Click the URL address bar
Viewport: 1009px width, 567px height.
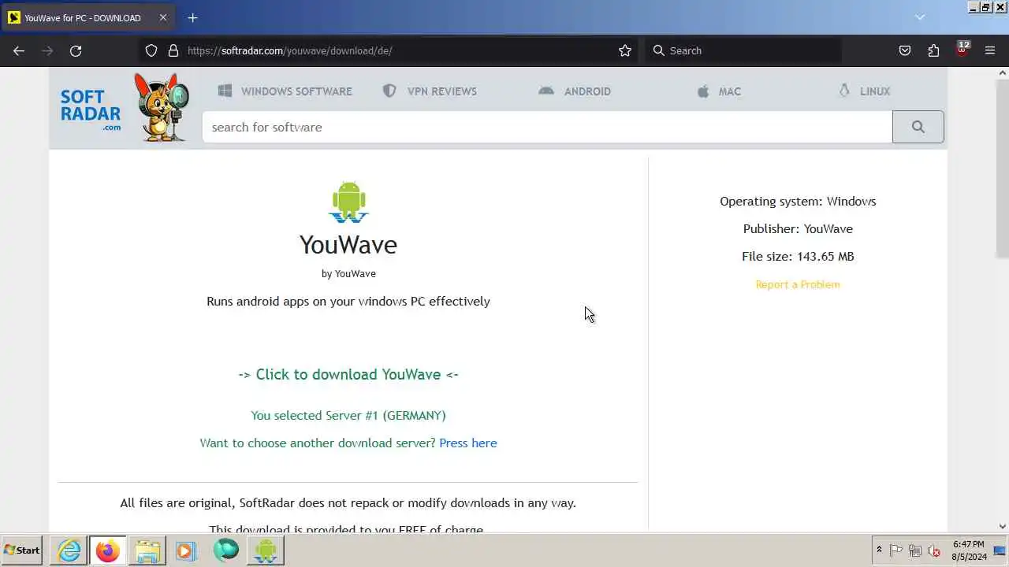tap(399, 50)
